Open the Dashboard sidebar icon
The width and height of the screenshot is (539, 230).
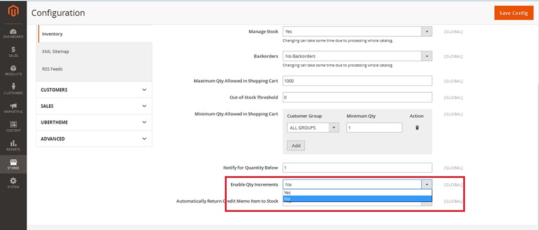coord(13,33)
